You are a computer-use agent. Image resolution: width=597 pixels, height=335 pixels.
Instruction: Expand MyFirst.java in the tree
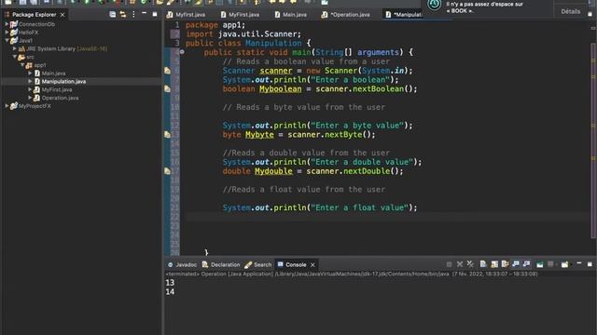point(30,89)
